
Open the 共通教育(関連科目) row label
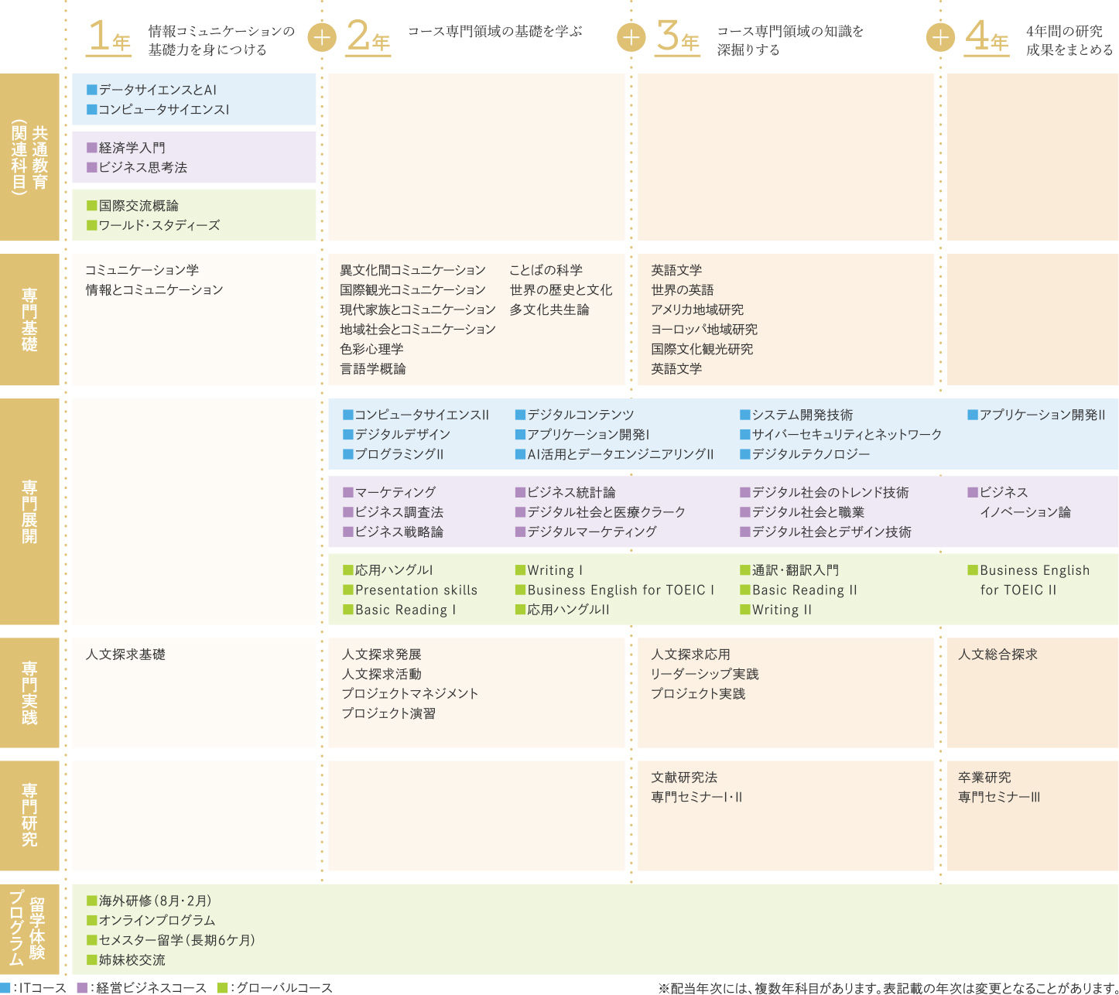[x=29, y=157]
